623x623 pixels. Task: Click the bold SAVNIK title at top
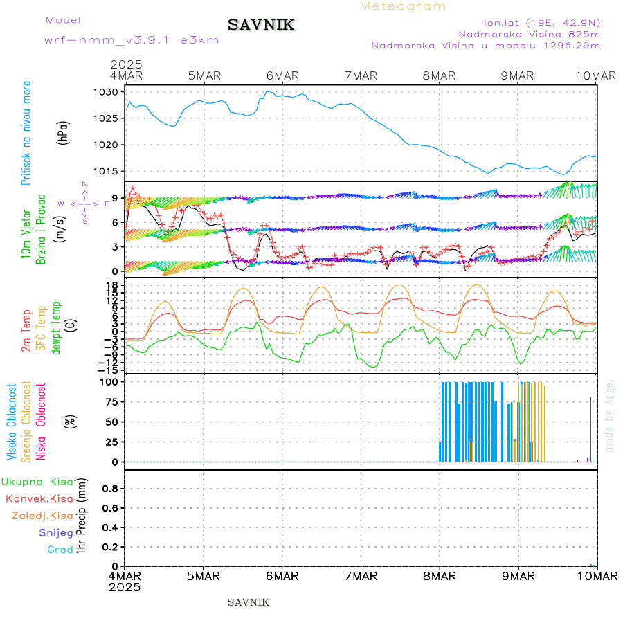tap(262, 26)
